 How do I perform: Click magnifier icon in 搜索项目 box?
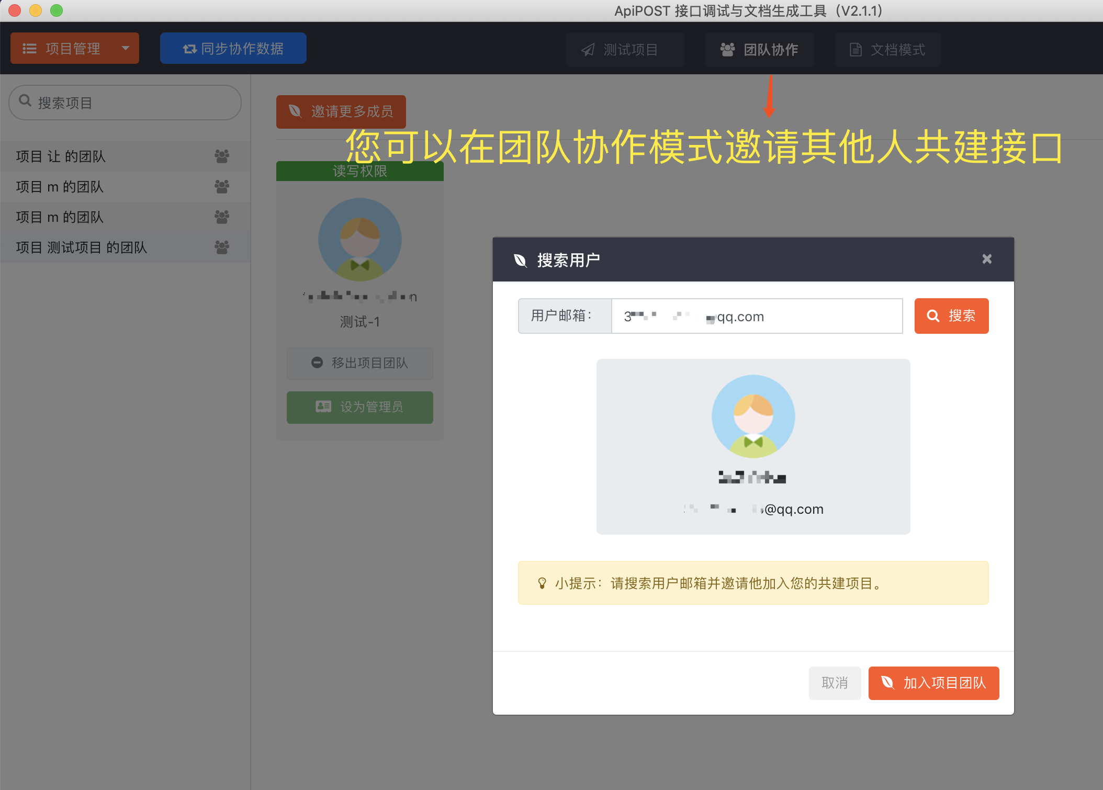[25, 100]
